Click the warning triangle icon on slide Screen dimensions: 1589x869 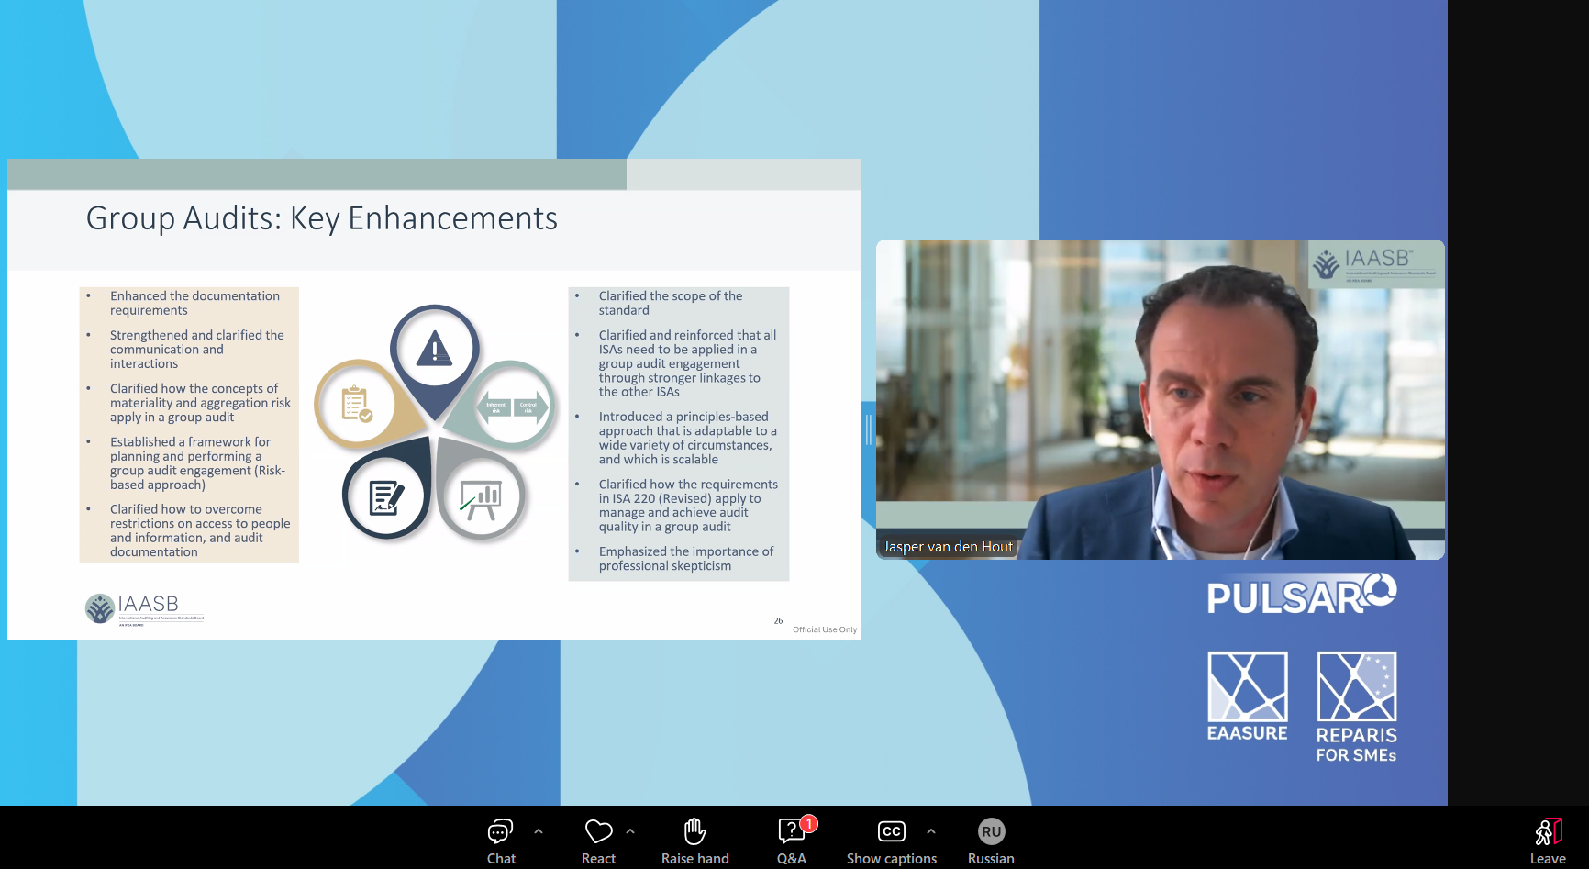coord(435,350)
